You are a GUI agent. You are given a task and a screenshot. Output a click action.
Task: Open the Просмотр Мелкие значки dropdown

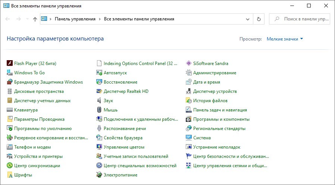[285, 39]
